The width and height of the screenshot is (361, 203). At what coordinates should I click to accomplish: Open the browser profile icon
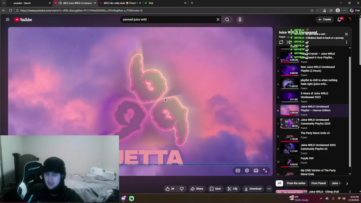pos(338,10)
